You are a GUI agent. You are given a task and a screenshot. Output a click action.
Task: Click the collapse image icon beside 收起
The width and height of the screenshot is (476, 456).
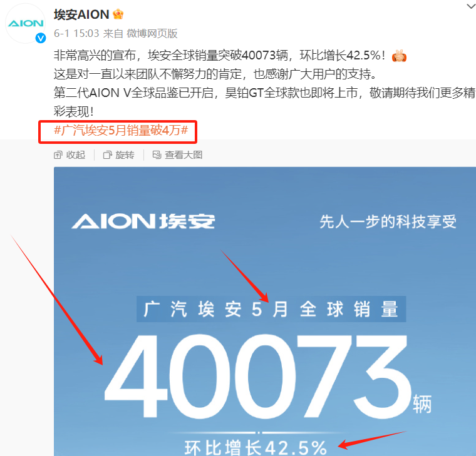pos(58,155)
